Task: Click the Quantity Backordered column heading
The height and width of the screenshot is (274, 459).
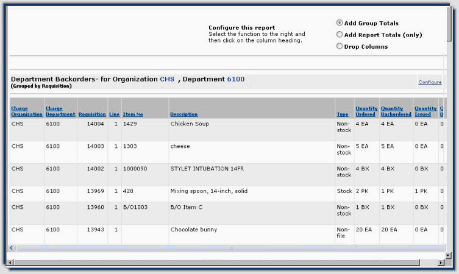Action: point(396,111)
